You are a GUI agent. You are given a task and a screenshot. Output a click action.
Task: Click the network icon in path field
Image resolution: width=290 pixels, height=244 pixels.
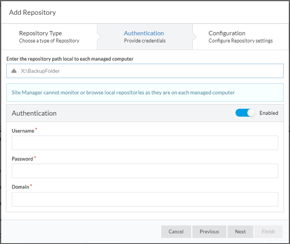pos(14,71)
